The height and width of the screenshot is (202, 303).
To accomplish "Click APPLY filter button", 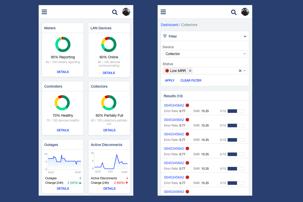I will 170,81.
